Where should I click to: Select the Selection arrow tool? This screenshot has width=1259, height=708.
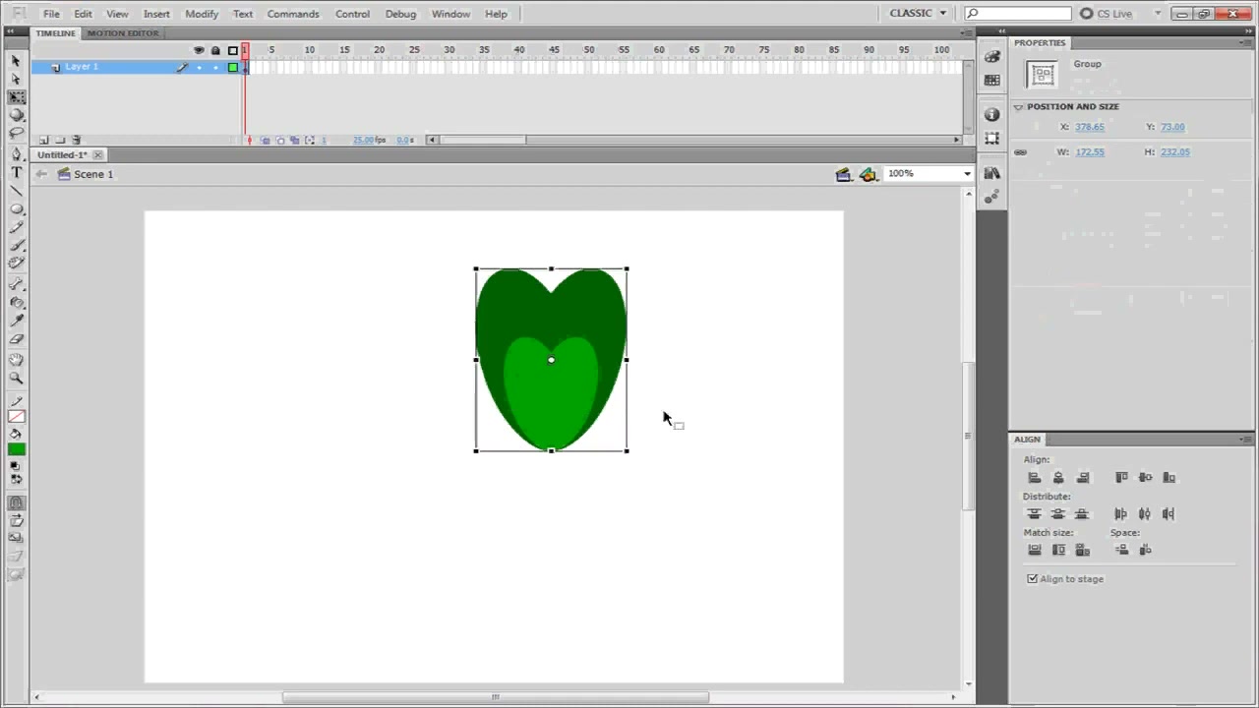pos(16,61)
